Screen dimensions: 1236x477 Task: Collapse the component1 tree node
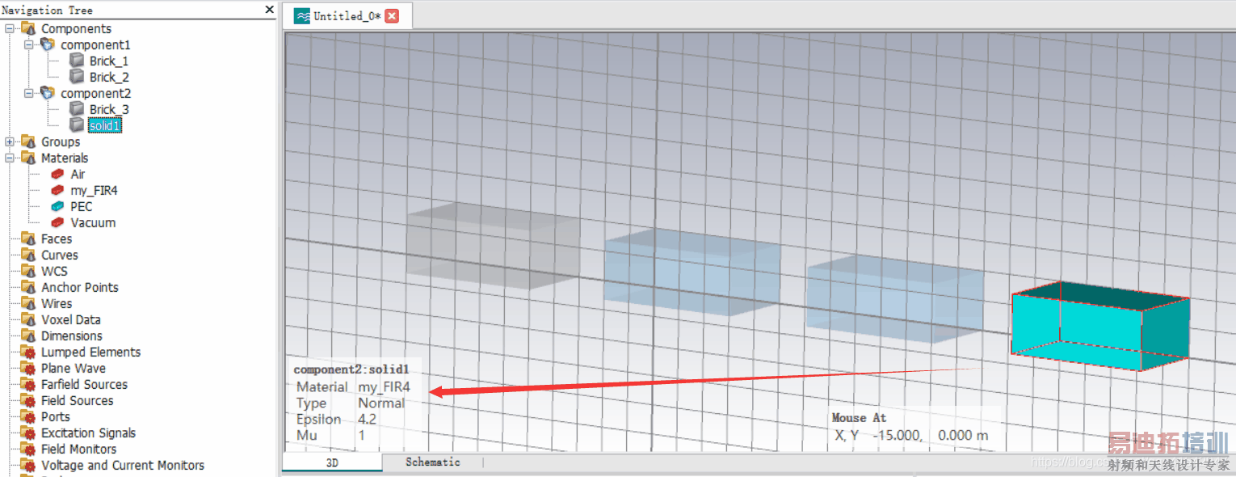(x=29, y=44)
